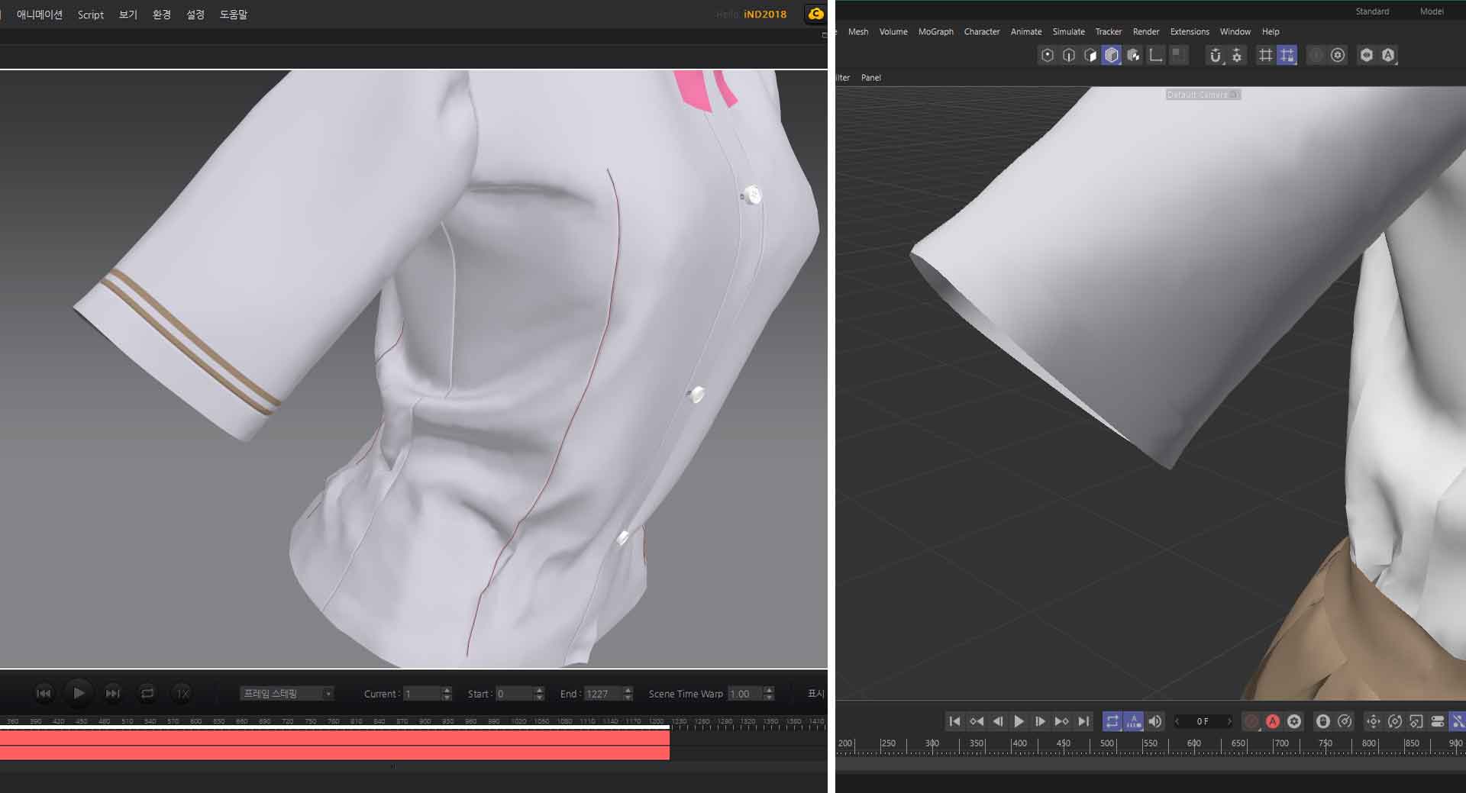Screen dimensions: 1466x793
Task: Click the red animation track bar
Action: tap(334, 745)
